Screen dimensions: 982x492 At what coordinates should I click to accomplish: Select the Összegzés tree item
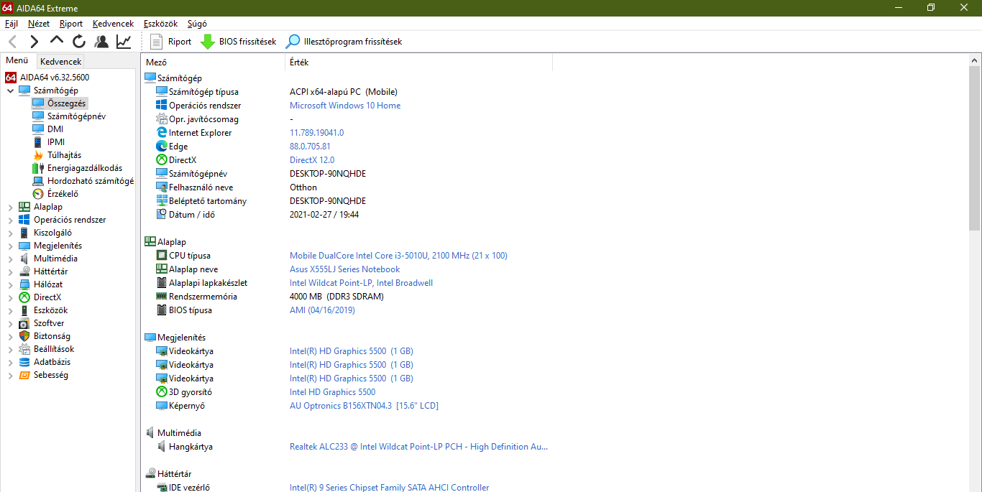66,103
